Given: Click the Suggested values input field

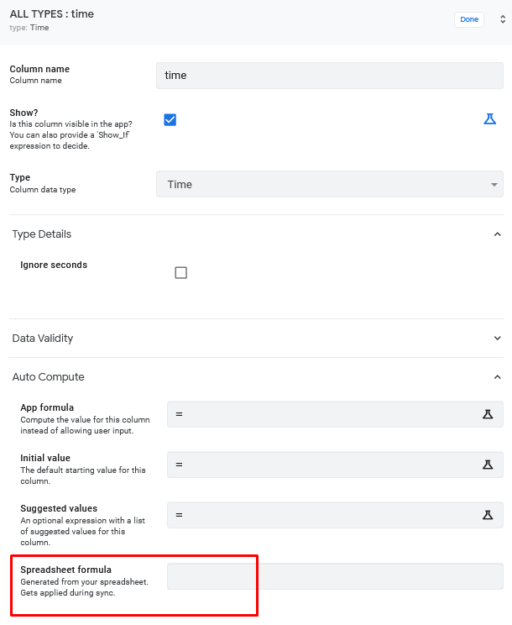Looking at the screenshot, I should [x=335, y=515].
